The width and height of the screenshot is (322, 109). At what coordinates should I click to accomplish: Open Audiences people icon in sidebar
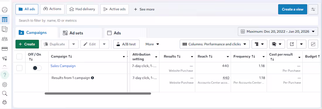4,39
